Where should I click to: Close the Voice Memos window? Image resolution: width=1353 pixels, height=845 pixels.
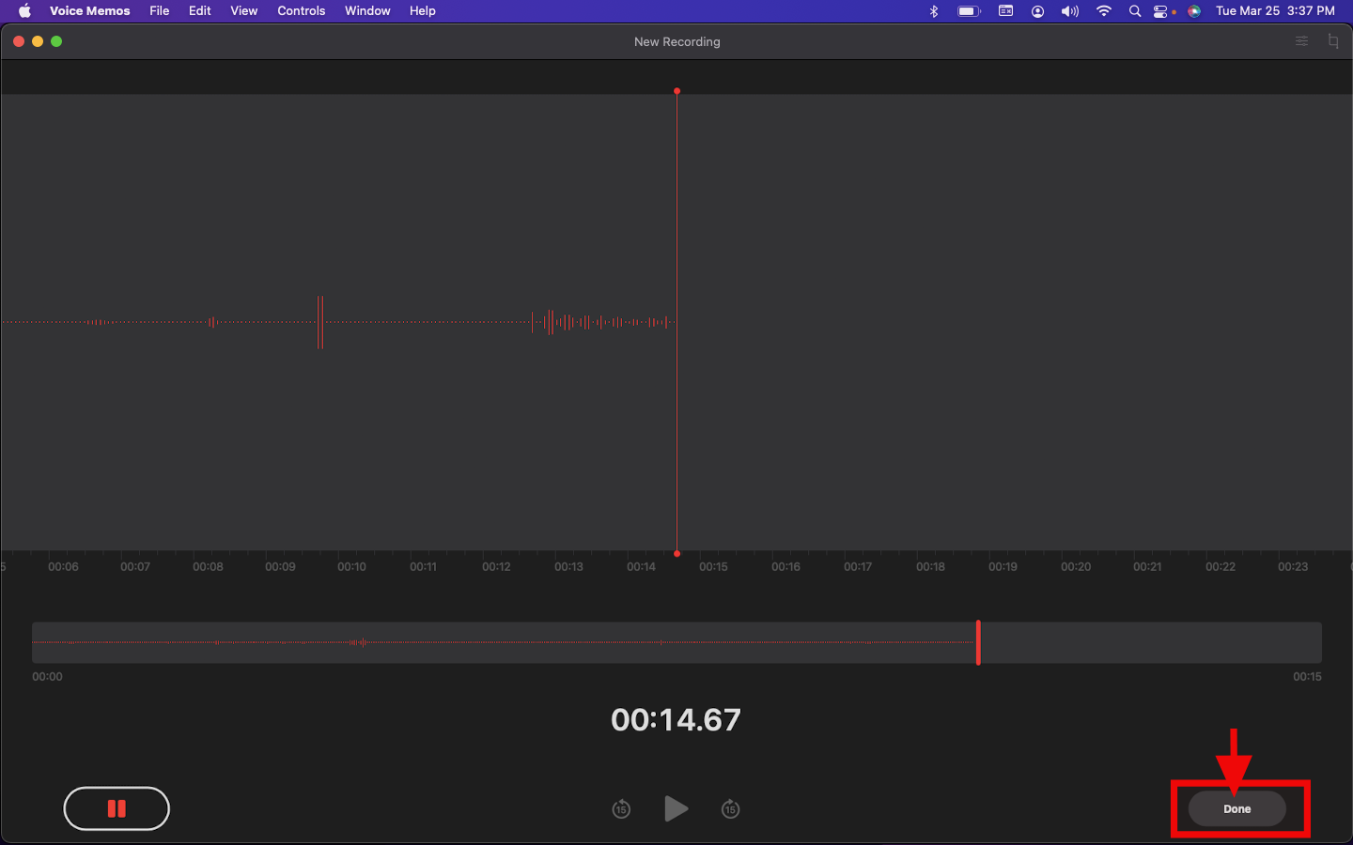[x=19, y=41]
